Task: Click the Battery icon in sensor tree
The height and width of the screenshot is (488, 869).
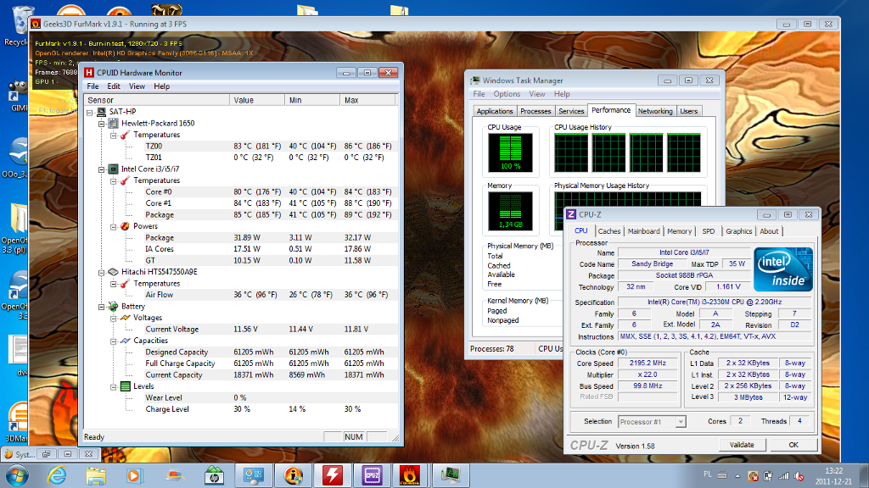Action: (114, 307)
